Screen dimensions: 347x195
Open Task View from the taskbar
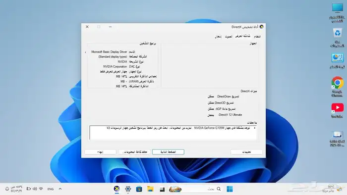pos(162,189)
